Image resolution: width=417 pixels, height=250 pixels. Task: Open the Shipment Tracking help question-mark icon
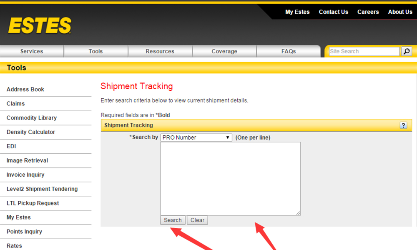[403, 125]
